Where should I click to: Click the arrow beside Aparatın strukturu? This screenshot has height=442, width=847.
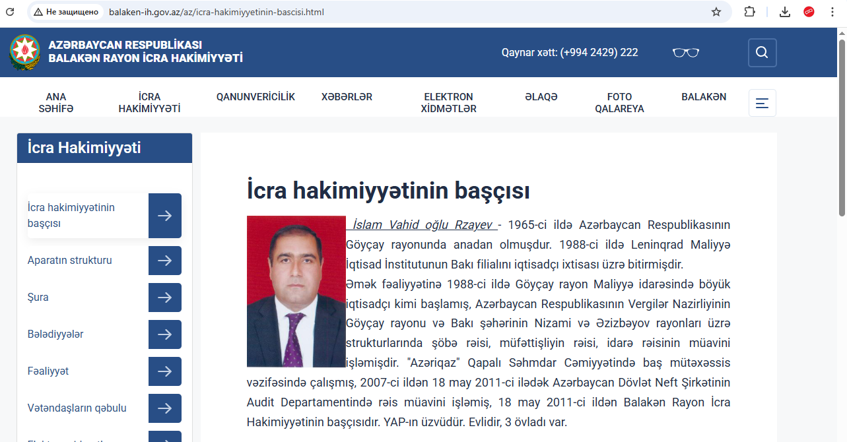(164, 260)
